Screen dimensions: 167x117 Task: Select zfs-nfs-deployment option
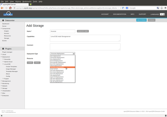(x=63, y=82)
